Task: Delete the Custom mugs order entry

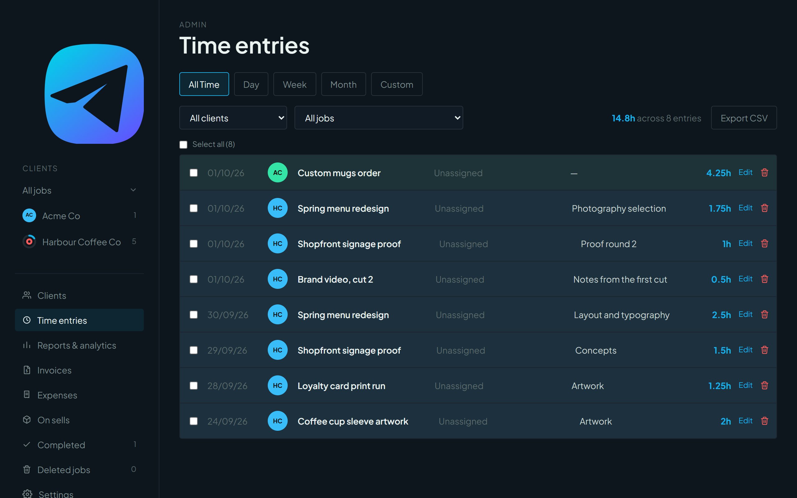Action: coord(764,172)
